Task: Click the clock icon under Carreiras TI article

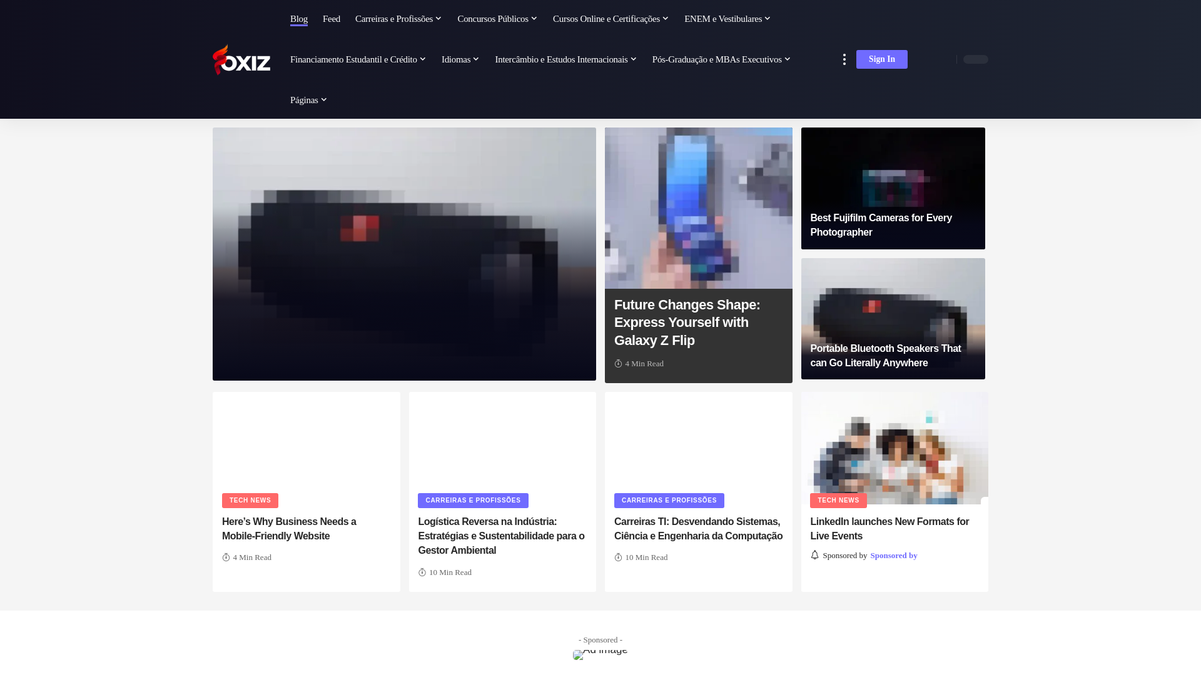Action: pyautogui.click(x=618, y=557)
